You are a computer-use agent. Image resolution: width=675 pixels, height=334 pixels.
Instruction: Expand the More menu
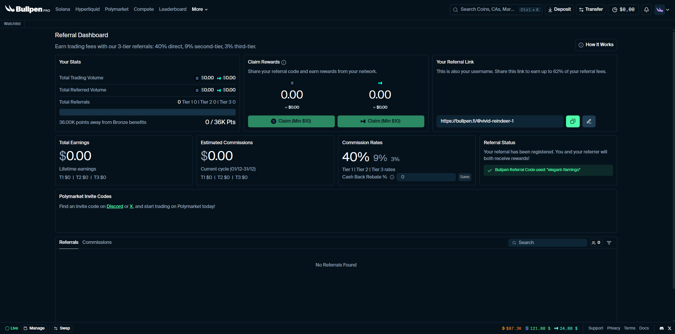click(x=199, y=9)
